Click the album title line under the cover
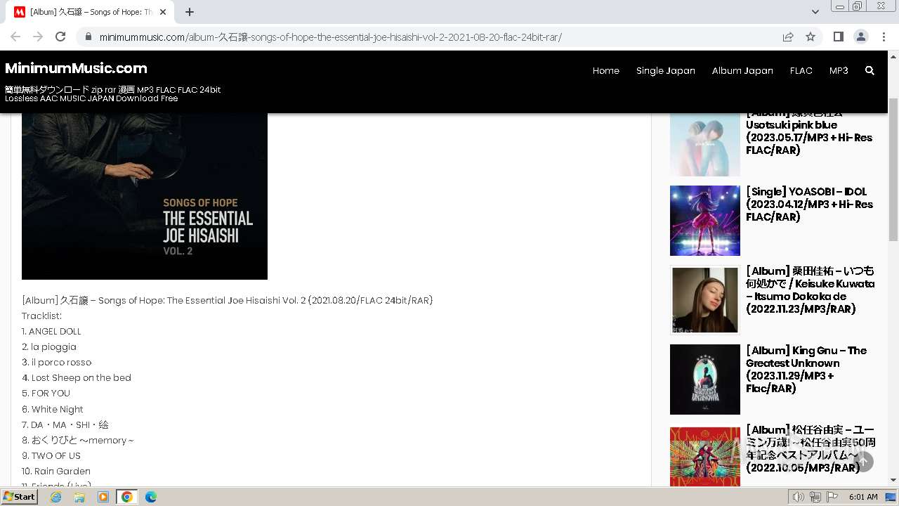Screen dimensions: 899x506 (x=228, y=300)
